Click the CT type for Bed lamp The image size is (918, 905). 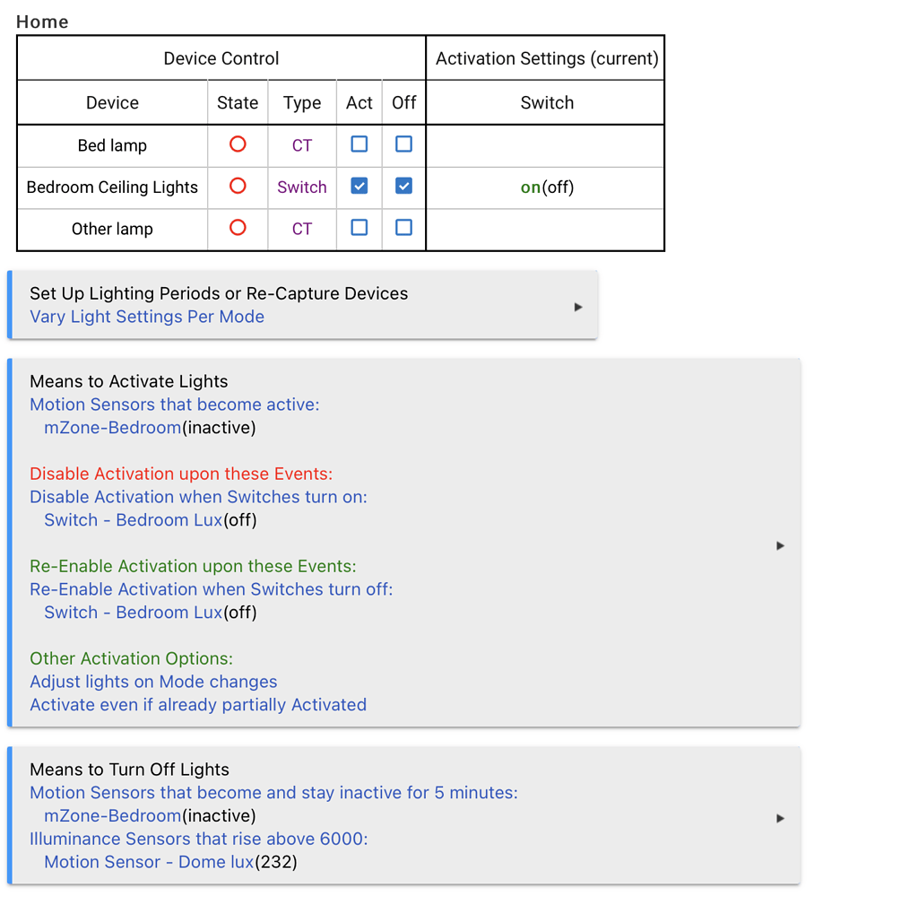pyautogui.click(x=302, y=145)
